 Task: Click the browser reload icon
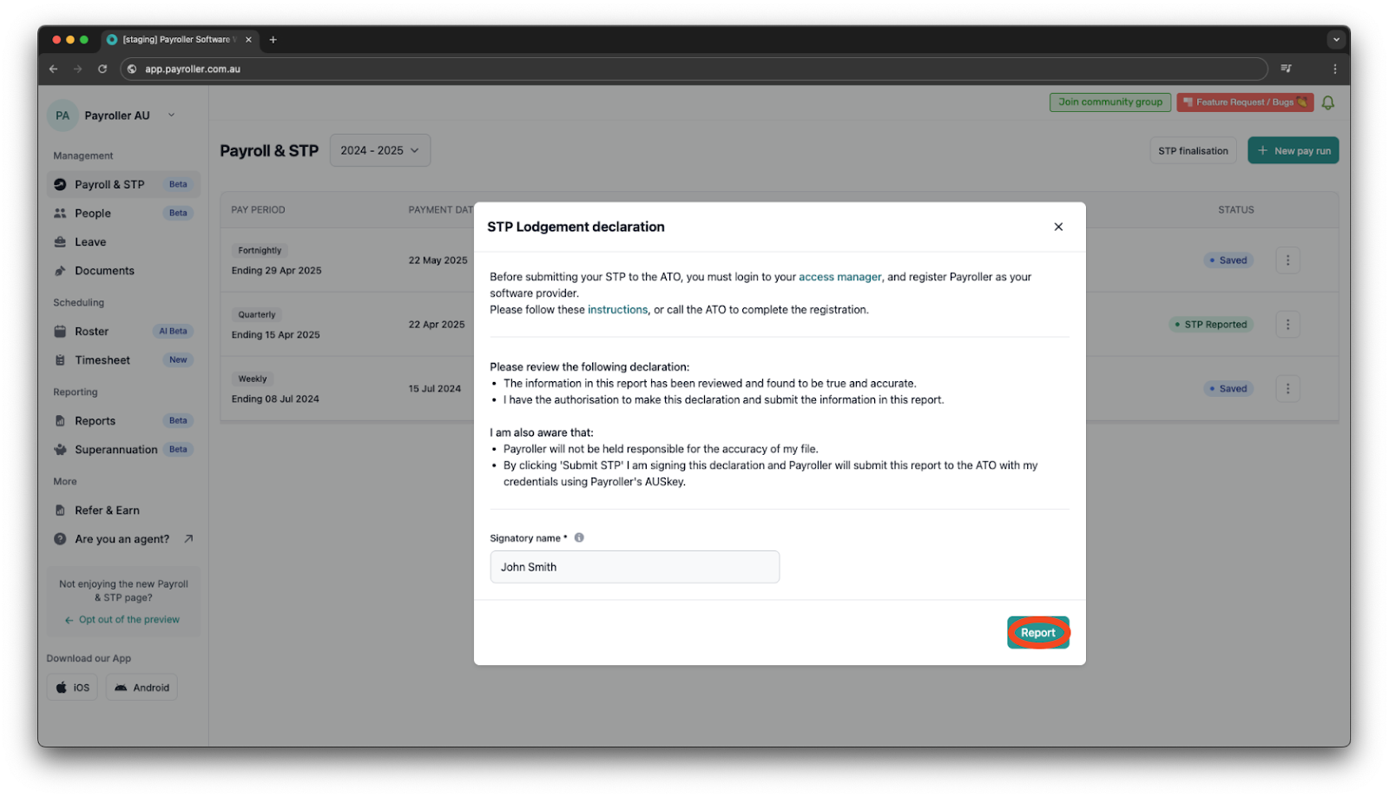(x=102, y=69)
